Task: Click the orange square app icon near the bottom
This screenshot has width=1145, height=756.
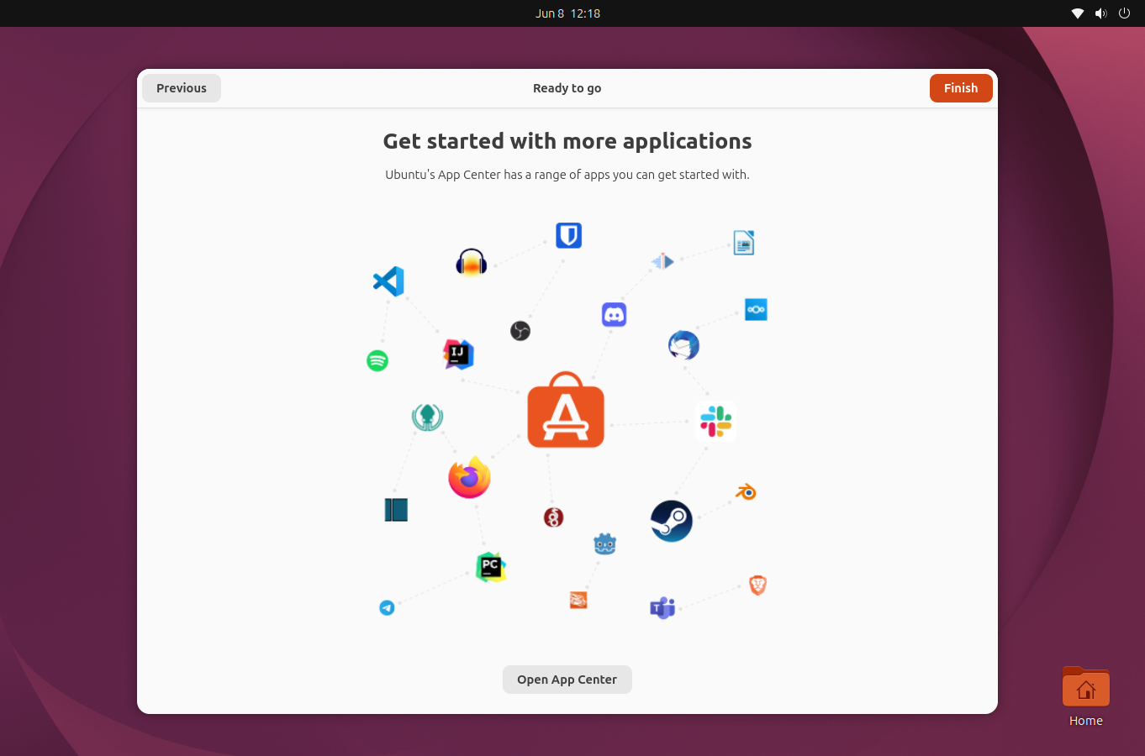Action: 578,600
